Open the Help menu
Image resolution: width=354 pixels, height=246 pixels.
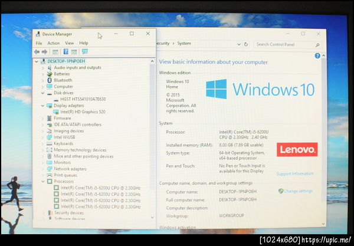tap(84, 43)
